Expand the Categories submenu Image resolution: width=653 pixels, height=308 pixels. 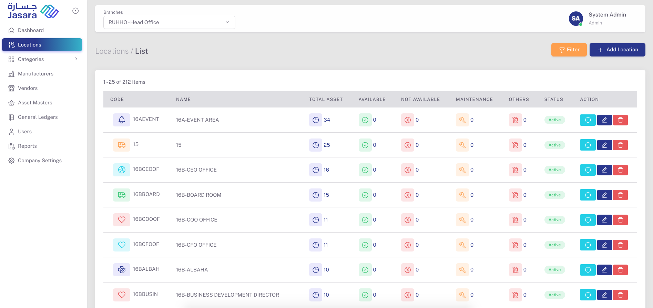(76, 59)
